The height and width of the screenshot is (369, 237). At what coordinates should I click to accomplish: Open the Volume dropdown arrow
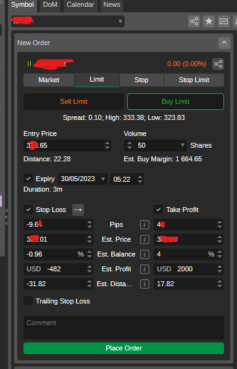pyautogui.click(x=183, y=145)
